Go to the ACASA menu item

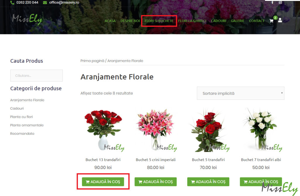110,21
